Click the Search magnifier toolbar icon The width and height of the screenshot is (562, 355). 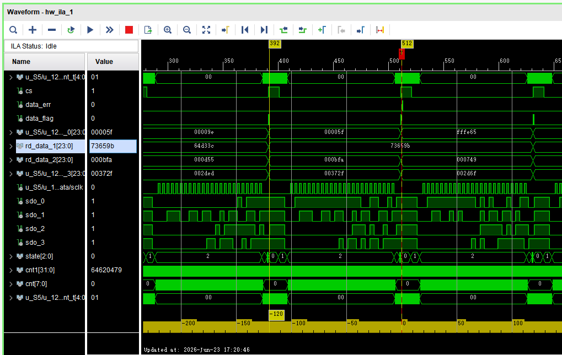coord(13,30)
